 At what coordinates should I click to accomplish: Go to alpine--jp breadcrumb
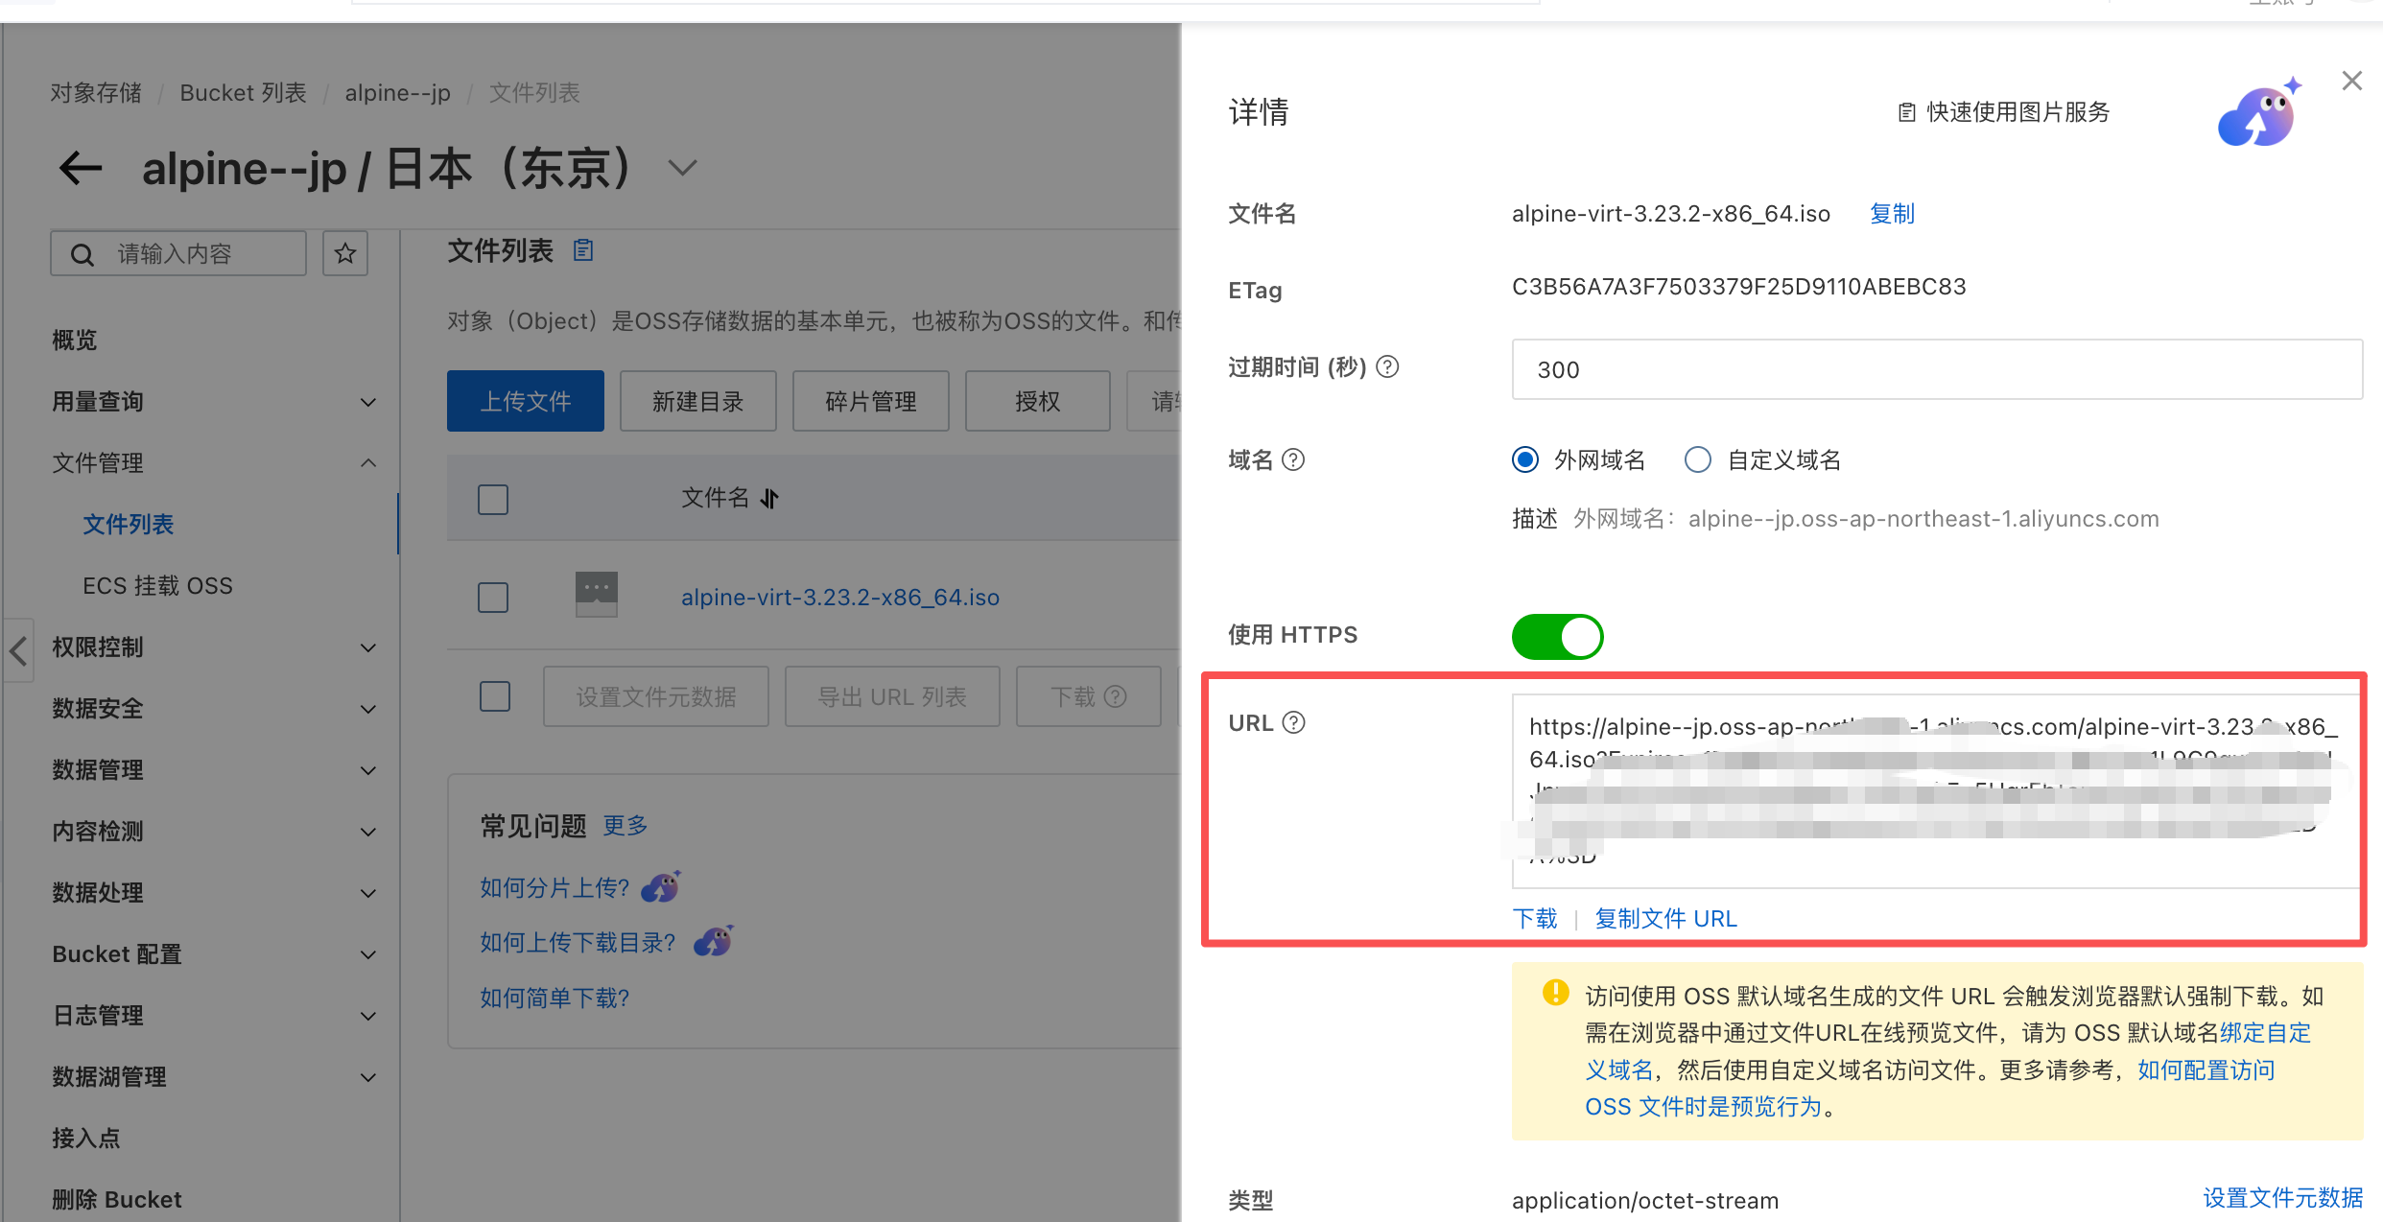[x=398, y=93]
